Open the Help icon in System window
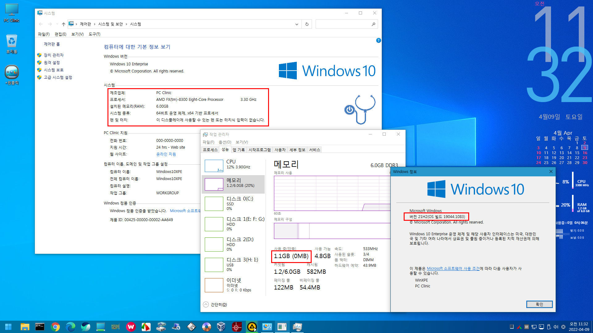 [378, 40]
